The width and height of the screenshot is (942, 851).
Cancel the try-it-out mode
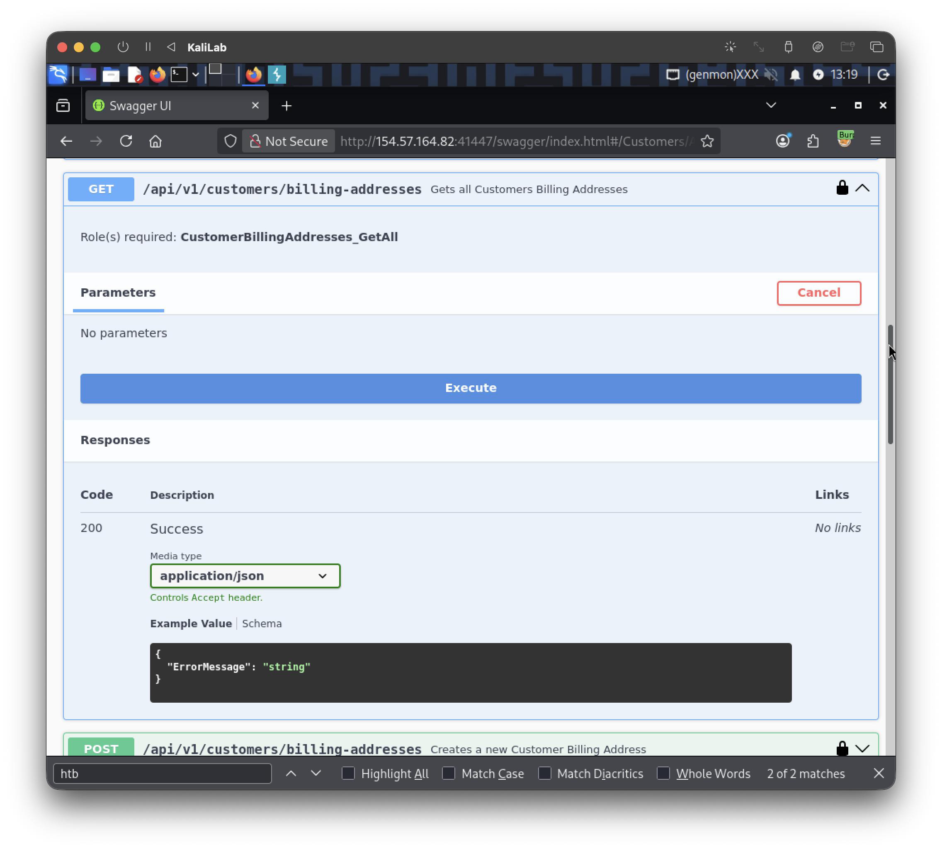pyautogui.click(x=818, y=293)
